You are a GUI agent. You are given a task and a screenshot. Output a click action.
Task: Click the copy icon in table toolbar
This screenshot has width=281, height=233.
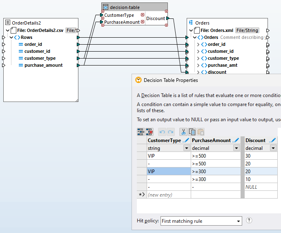tap(192, 132)
